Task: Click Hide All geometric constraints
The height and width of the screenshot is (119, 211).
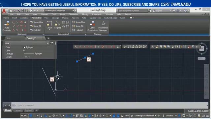Action: pos(35,30)
